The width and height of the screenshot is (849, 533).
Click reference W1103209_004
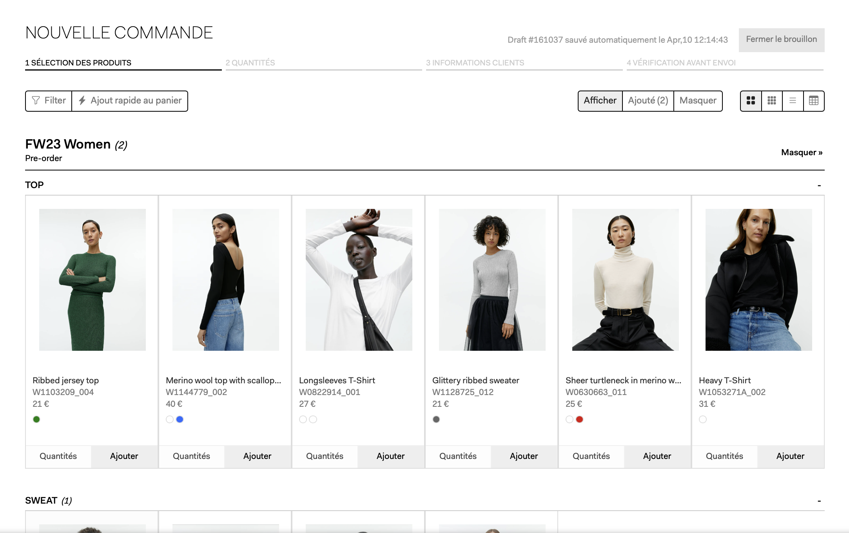coord(63,392)
